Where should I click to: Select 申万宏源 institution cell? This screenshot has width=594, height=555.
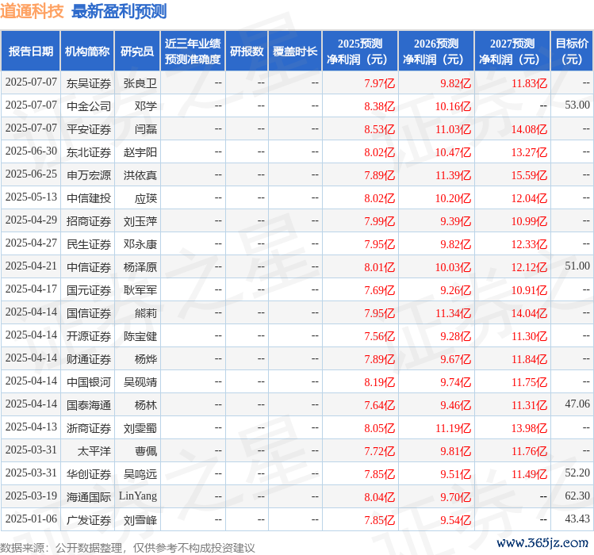[89, 175]
